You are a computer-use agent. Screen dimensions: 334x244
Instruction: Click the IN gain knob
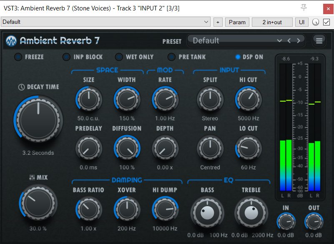286,222
